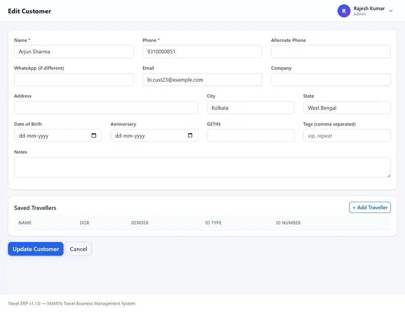Edit the City field showing Kolkata
Viewport: 405px width, 312px height.
[251, 107]
